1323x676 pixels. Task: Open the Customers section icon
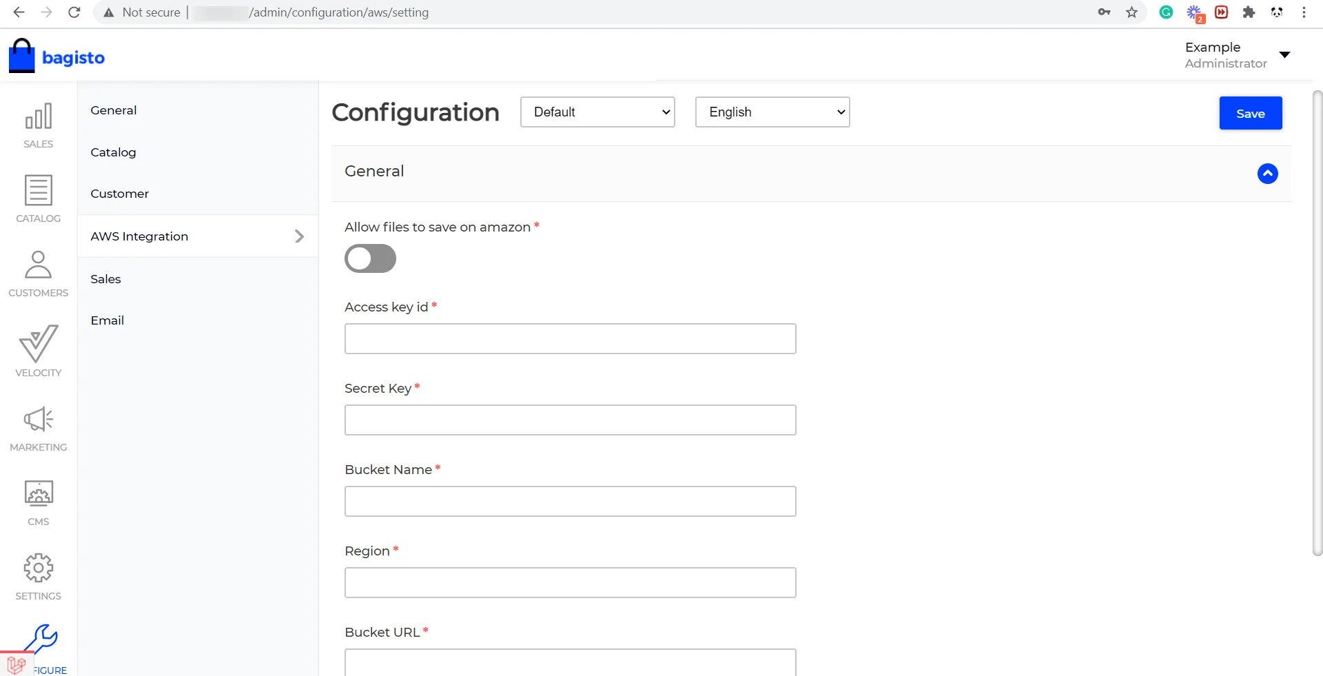click(x=39, y=265)
